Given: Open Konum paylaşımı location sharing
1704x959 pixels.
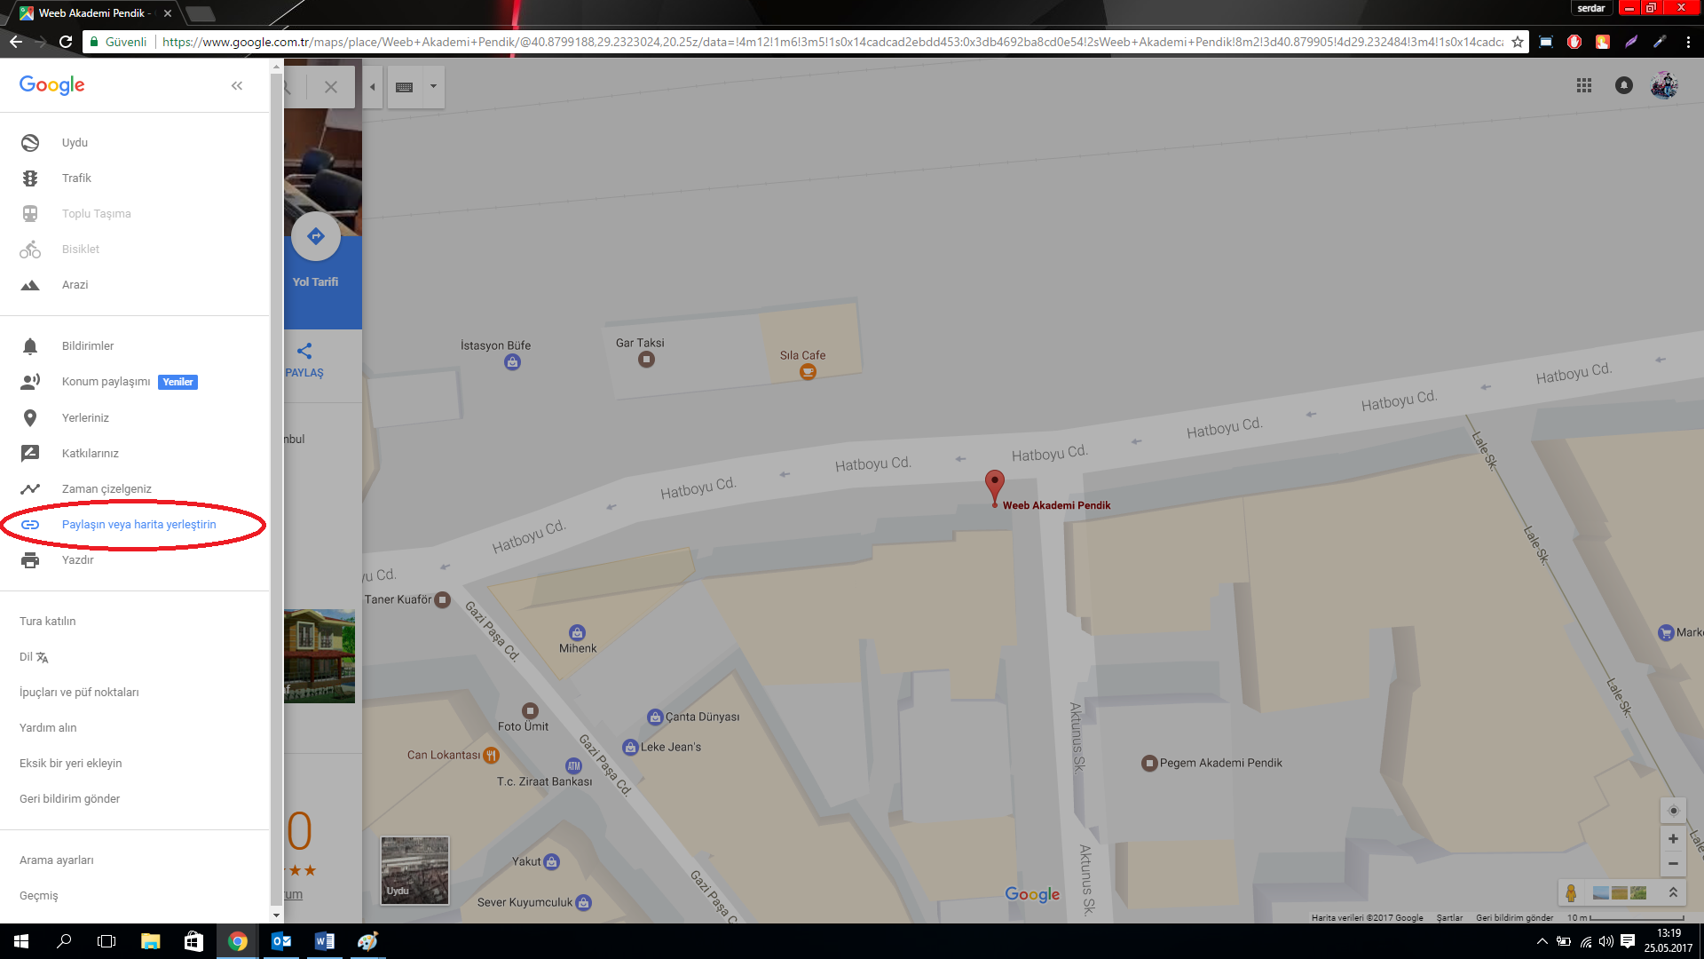Looking at the screenshot, I should tap(106, 382).
